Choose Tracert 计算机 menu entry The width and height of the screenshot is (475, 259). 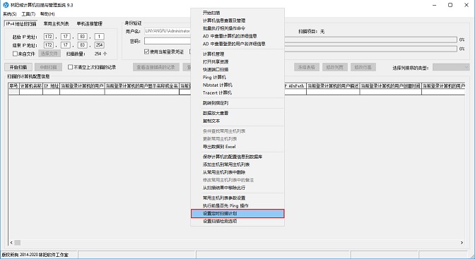pyautogui.click(x=237, y=92)
